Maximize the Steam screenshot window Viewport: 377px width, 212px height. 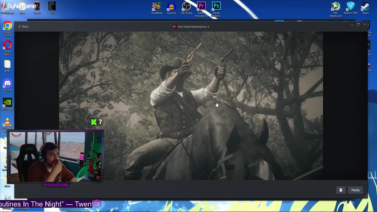(x=358, y=24)
